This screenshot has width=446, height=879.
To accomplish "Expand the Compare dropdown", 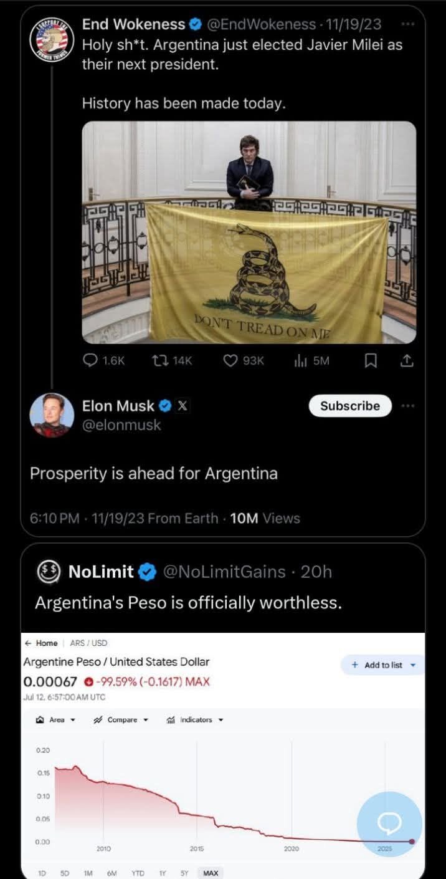I will tap(121, 719).
